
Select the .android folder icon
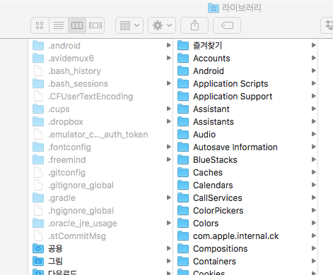(38, 45)
